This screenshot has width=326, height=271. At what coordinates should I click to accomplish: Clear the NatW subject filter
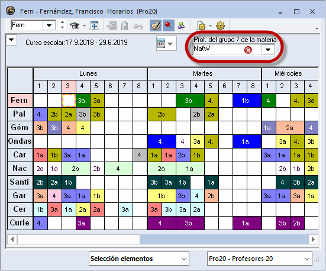(x=248, y=50)
